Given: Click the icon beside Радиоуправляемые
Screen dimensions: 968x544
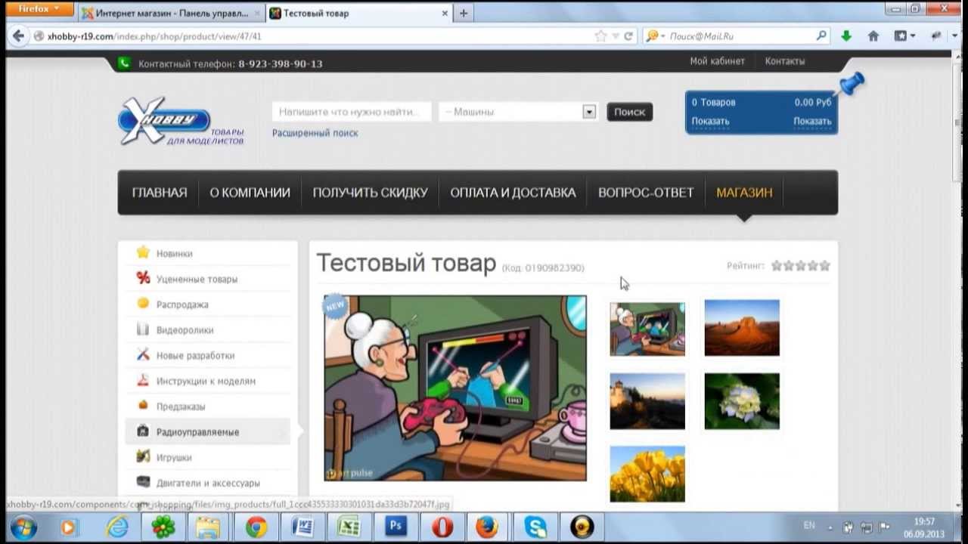Looking at the screenshot, I should (143, 431).
